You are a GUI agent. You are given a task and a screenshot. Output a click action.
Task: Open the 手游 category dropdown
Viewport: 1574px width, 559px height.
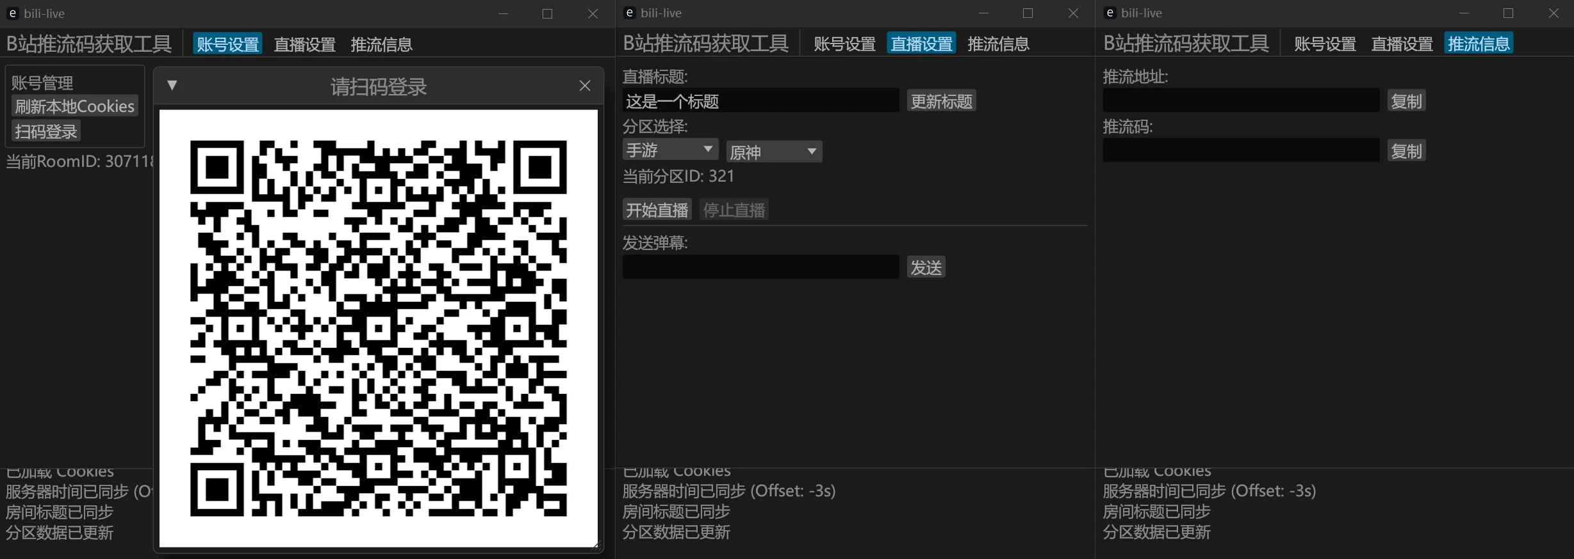[670, 150]
